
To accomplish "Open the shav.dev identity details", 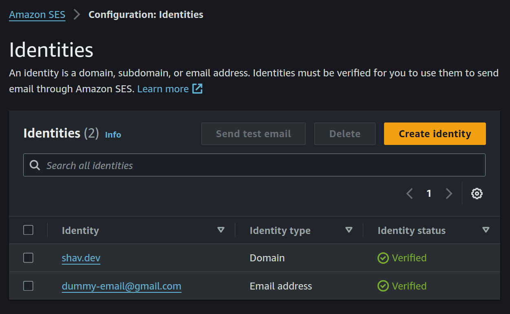I will [81, 258].
